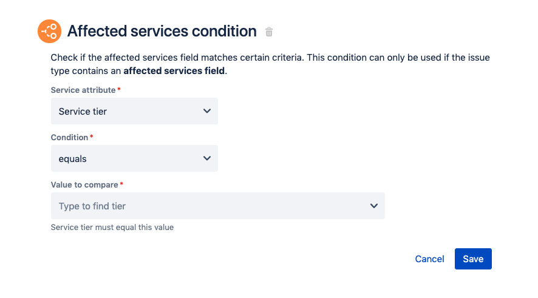Click the red asterisk next to Service attribute
Screen dimensions: 538x298
pyautogui.click(x=119, y=90)
